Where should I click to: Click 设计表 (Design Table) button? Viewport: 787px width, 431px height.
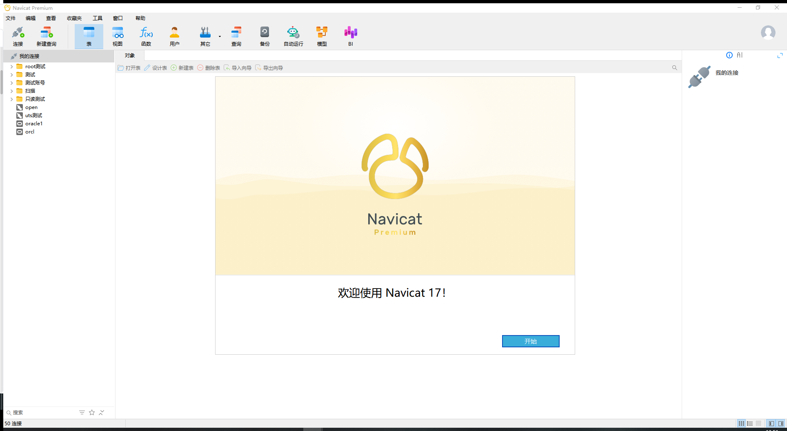[x=156, y=68]
